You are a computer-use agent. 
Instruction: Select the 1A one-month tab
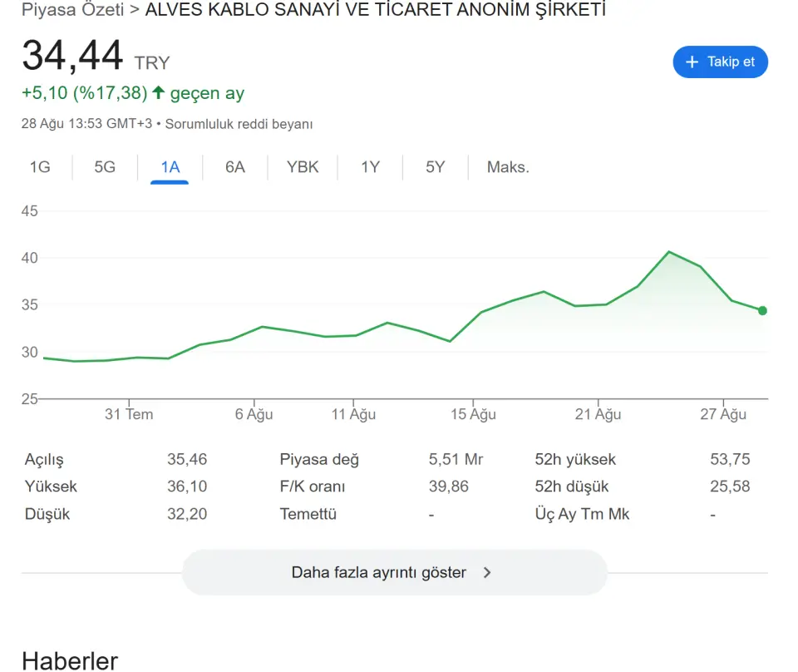[x=170, y=167]
